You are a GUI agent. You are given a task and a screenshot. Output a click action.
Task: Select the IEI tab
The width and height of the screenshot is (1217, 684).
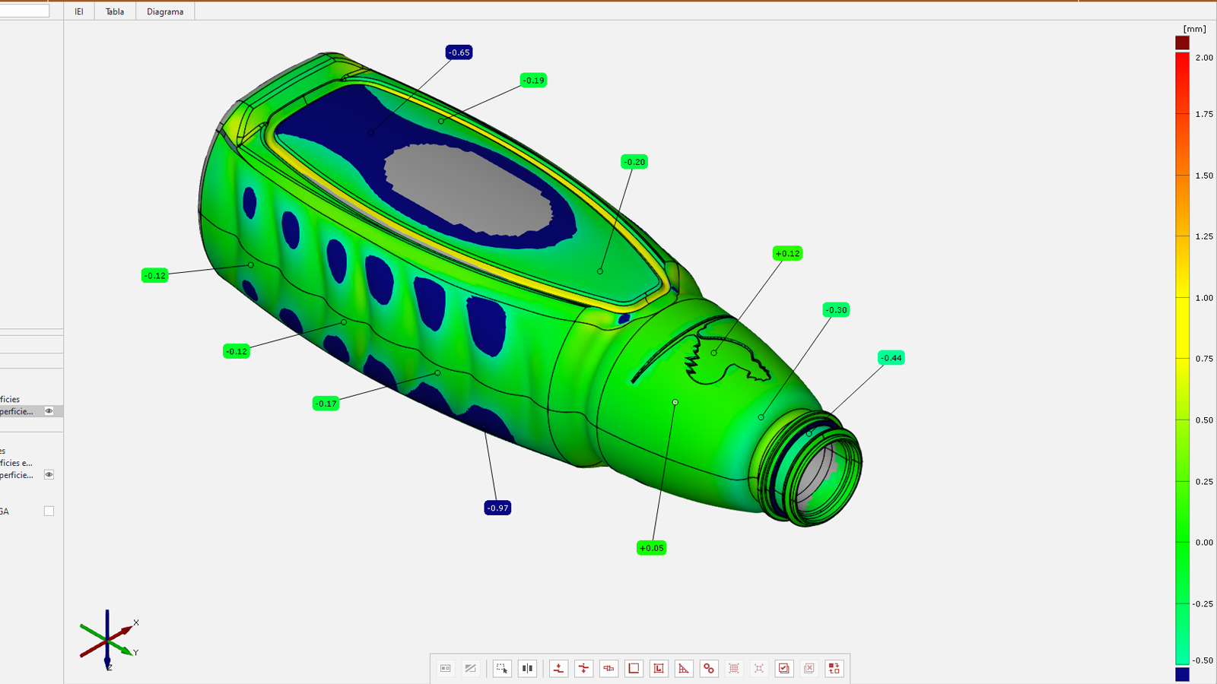[79, 11]
